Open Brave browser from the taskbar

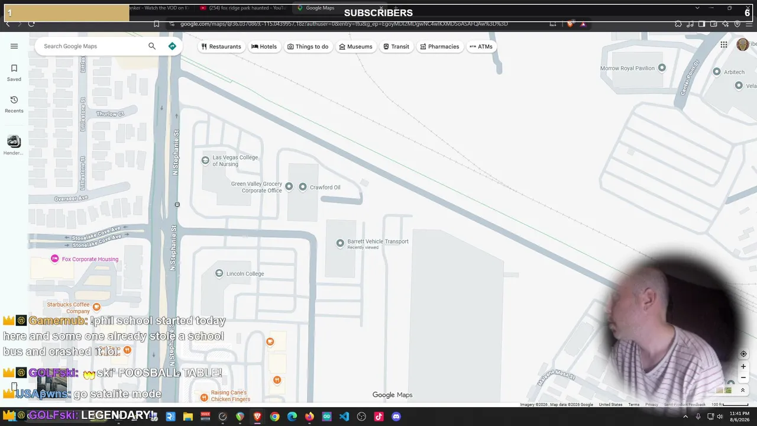coord(257,417)
